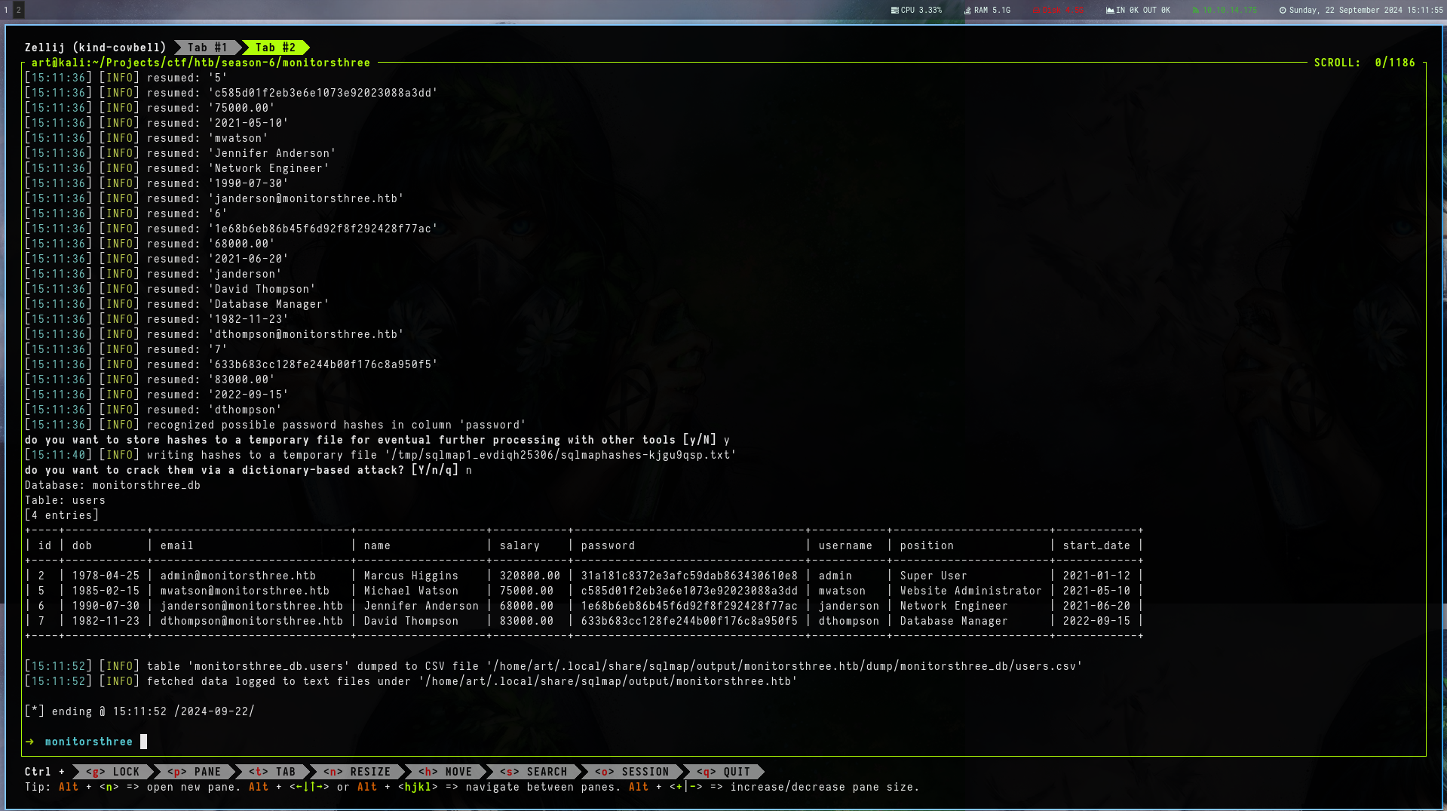The image size is (1447, 811).
Task: Open SESSION mode in Zellij bar
Action: [x=632, y=772]
